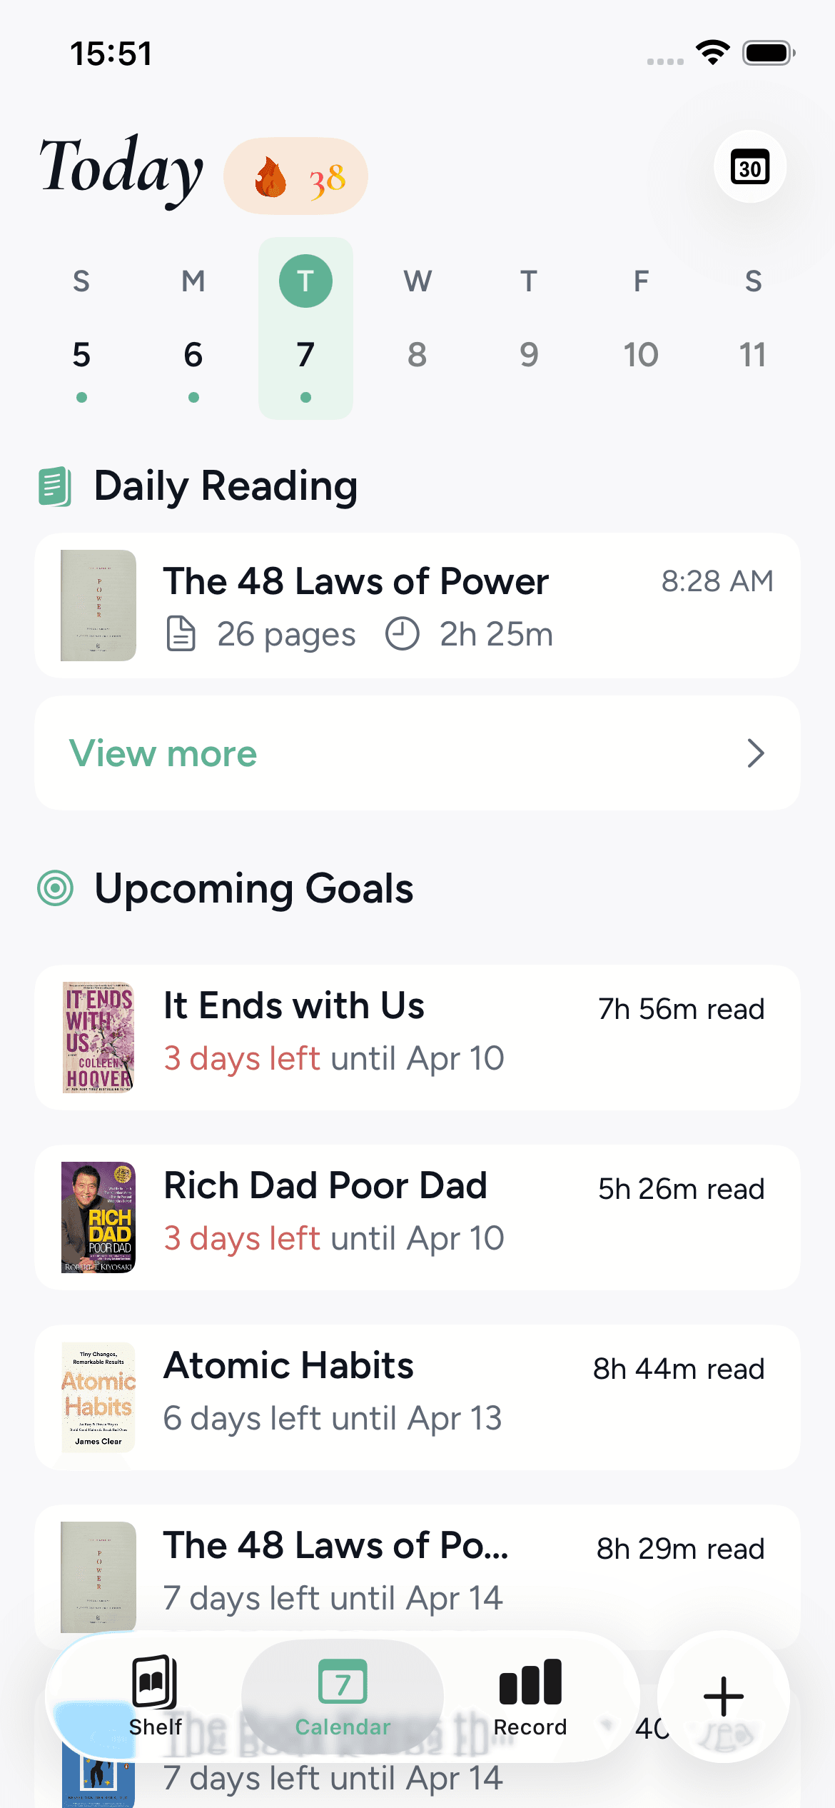The height and width of the screenshot is (1808, 835).
Task: Tap the plus button to add entry
Action: [723, 1696]
